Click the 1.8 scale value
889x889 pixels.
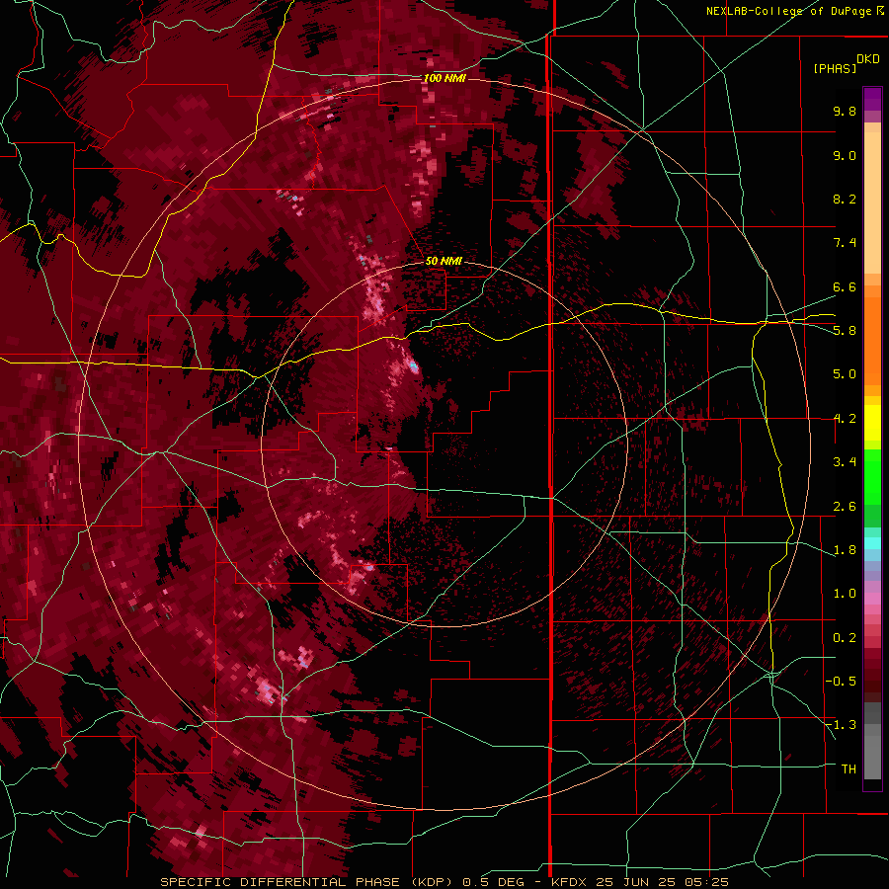click(845, 550)
